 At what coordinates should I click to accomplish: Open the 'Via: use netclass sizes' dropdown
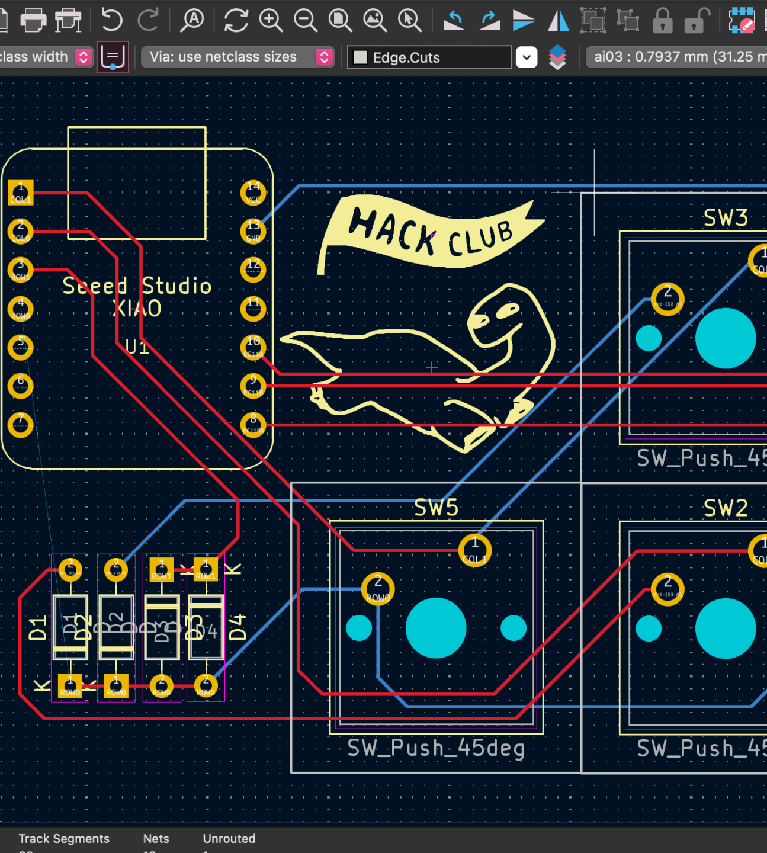[323, 57]
